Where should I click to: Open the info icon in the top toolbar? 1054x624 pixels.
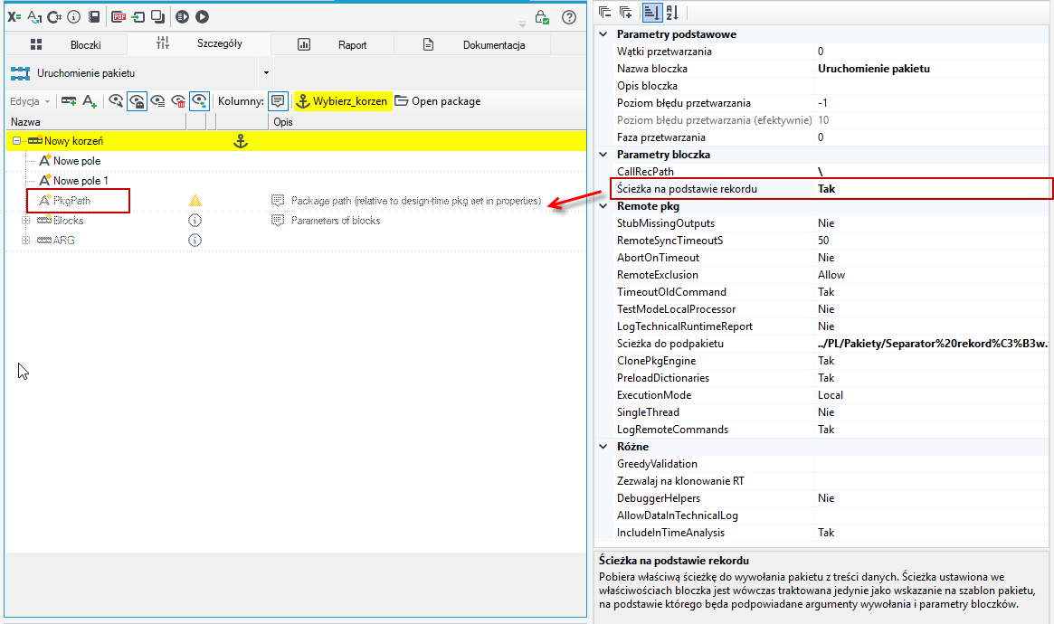pos(74,17)
